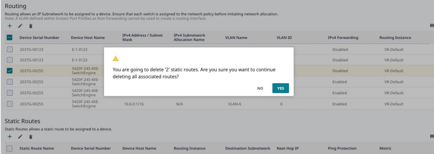The width and height of the screenshot is (434, 154).
Task: Click the add icon in Routing section
Action: pos(10,26)
